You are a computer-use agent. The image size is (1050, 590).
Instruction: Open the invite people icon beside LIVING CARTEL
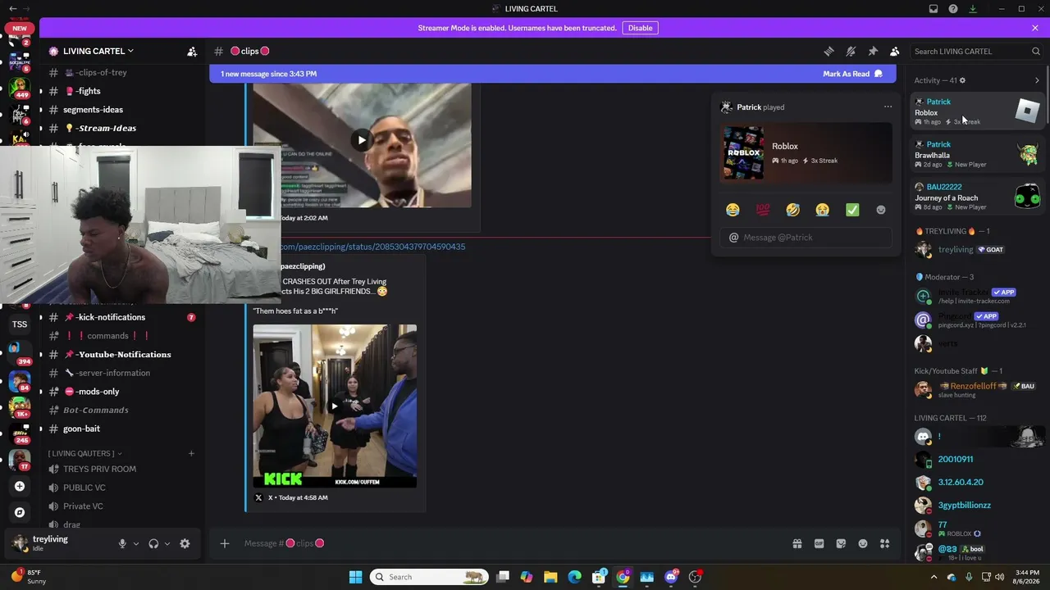point(192,52)
